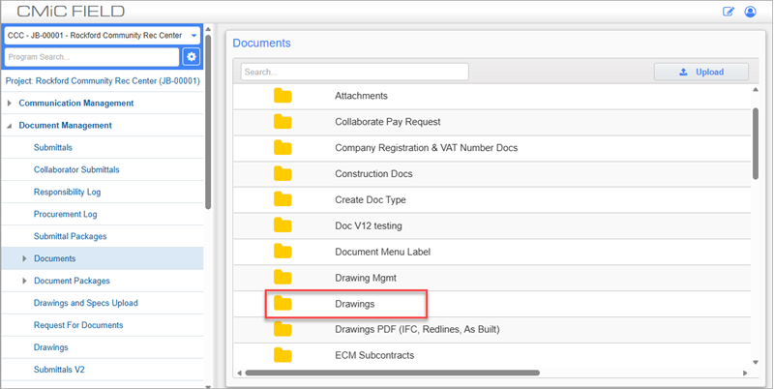Viewport: 774px width, 389px height.
Task: Click the documents list vertical scrollbar
Action: tap(756, 143)
